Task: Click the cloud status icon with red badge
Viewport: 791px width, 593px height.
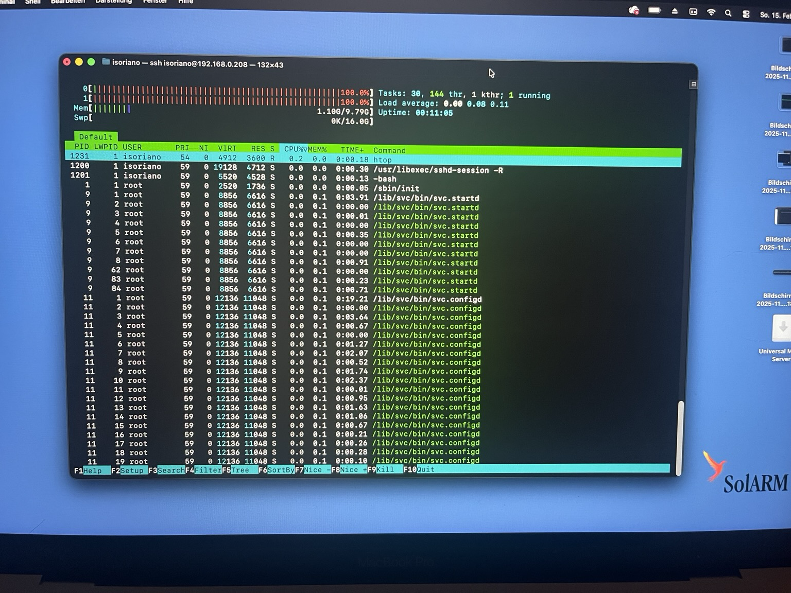Action: (x=634, y=10)
